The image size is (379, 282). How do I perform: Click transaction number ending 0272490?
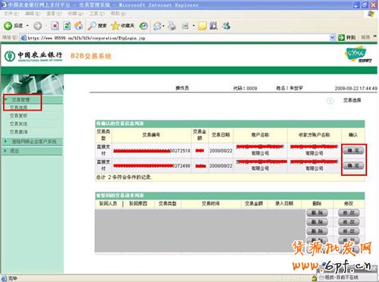[152, 166]
